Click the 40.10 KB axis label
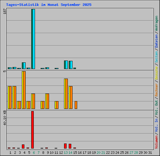 pyautogui.click(x=5, y=118)
